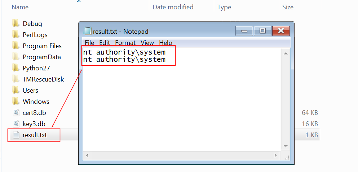Click the Notepad title bar icon

88,31
